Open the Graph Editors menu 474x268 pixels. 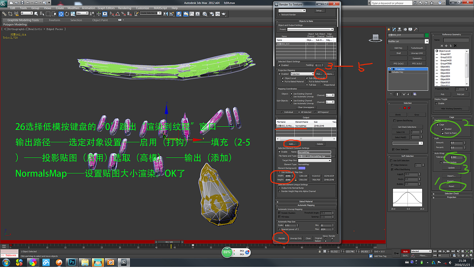point(106,8)
